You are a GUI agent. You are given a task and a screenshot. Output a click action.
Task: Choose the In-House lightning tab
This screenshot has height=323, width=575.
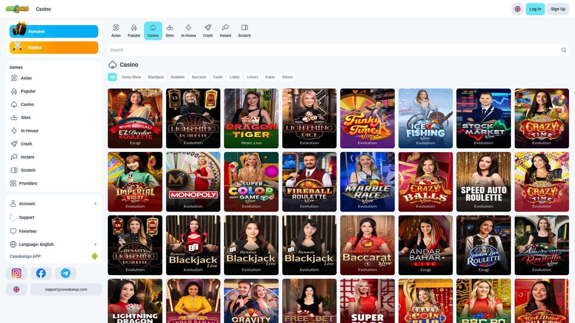click(x=188, y=31)
